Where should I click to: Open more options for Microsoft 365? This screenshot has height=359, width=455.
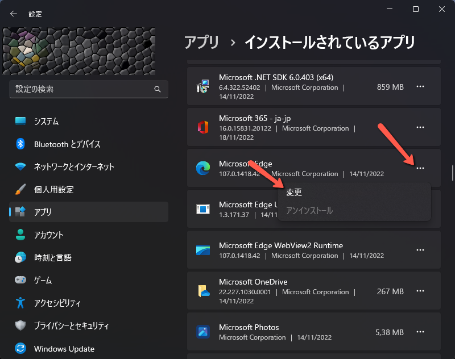coord(420,127)
